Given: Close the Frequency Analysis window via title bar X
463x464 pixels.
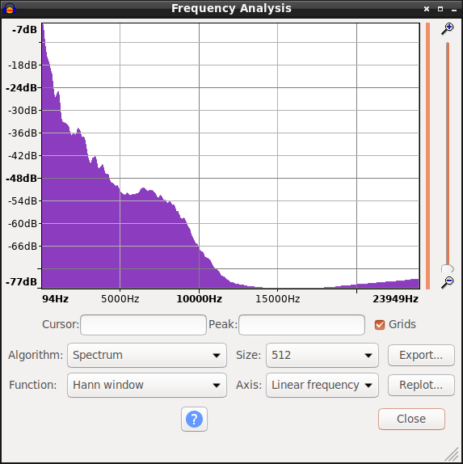Looking at the screenshot, I should tap(427, 9).
